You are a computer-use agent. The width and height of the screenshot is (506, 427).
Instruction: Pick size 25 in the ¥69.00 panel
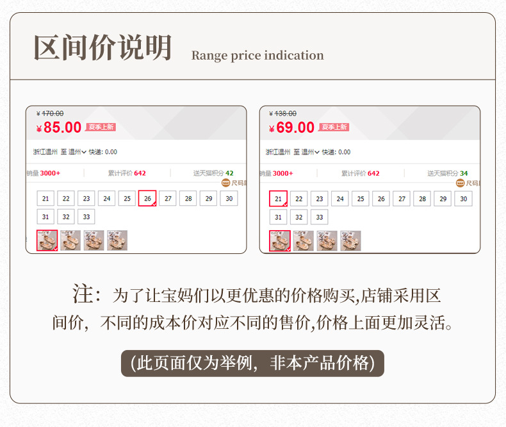click(x=361, y=199)
